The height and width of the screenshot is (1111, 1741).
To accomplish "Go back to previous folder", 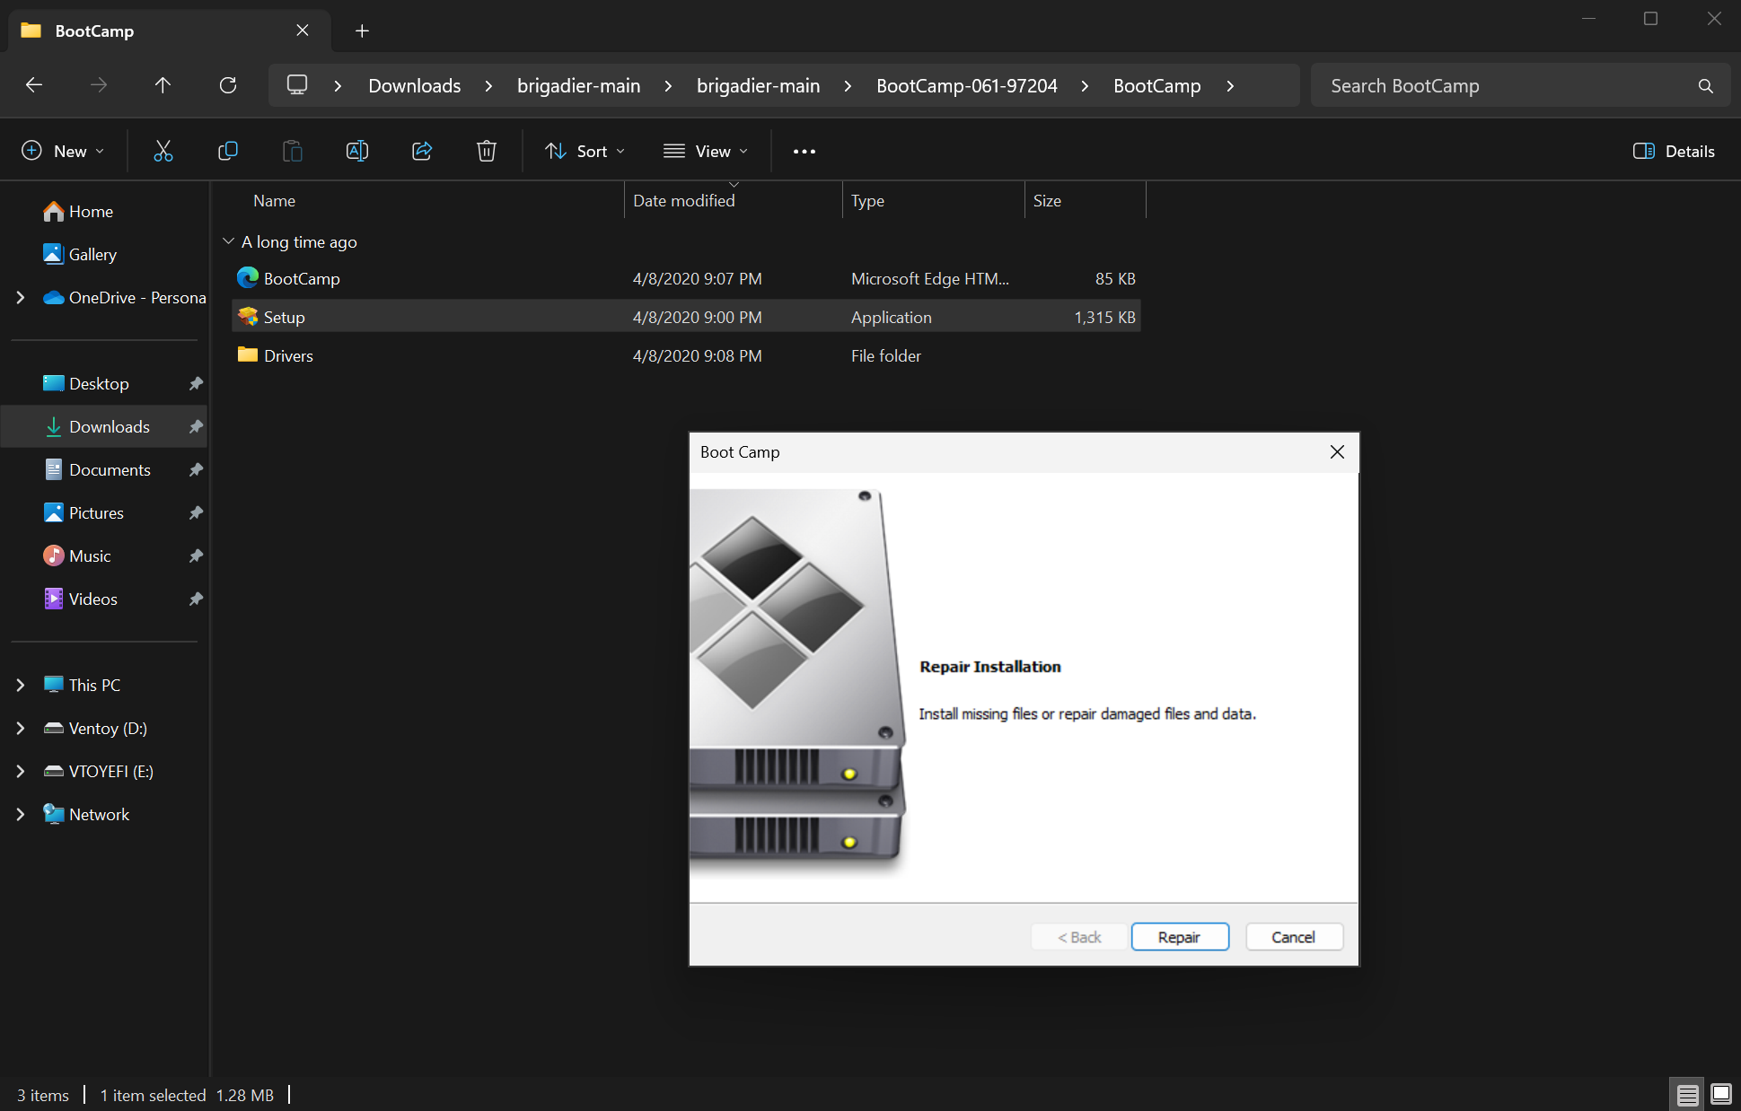I will click(34, 85).
